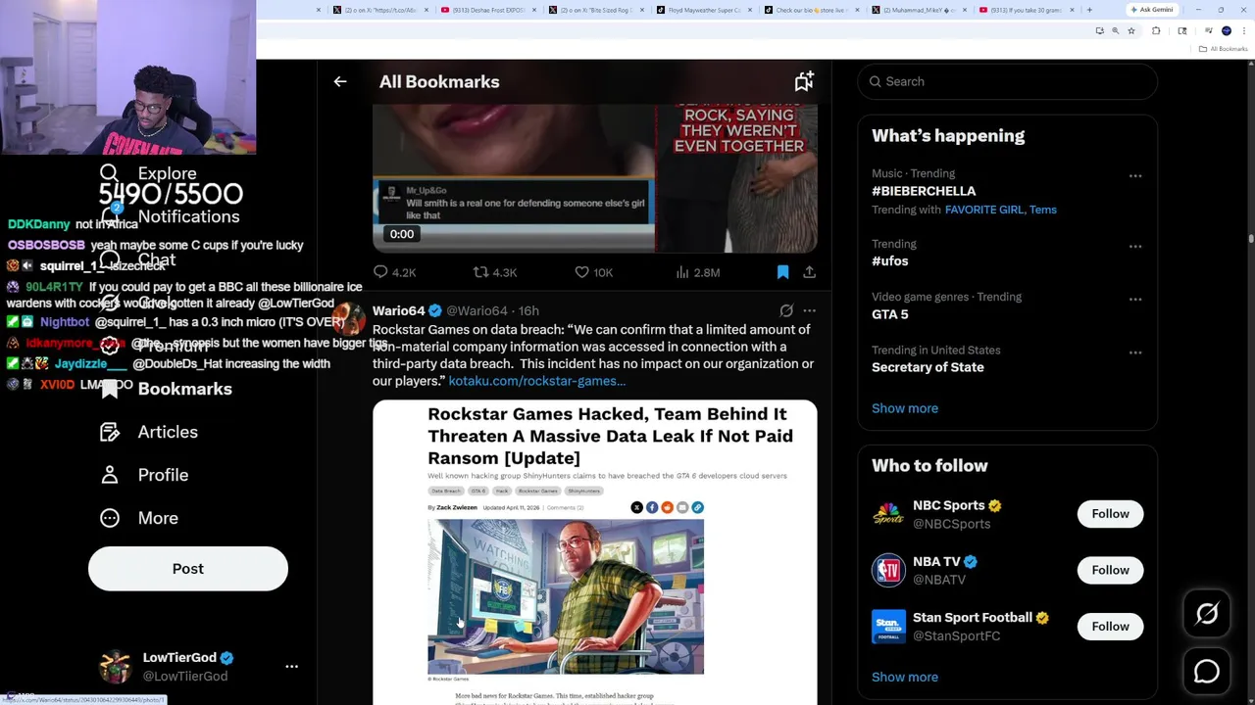
Task: Click the Post button
Action: 188,569
